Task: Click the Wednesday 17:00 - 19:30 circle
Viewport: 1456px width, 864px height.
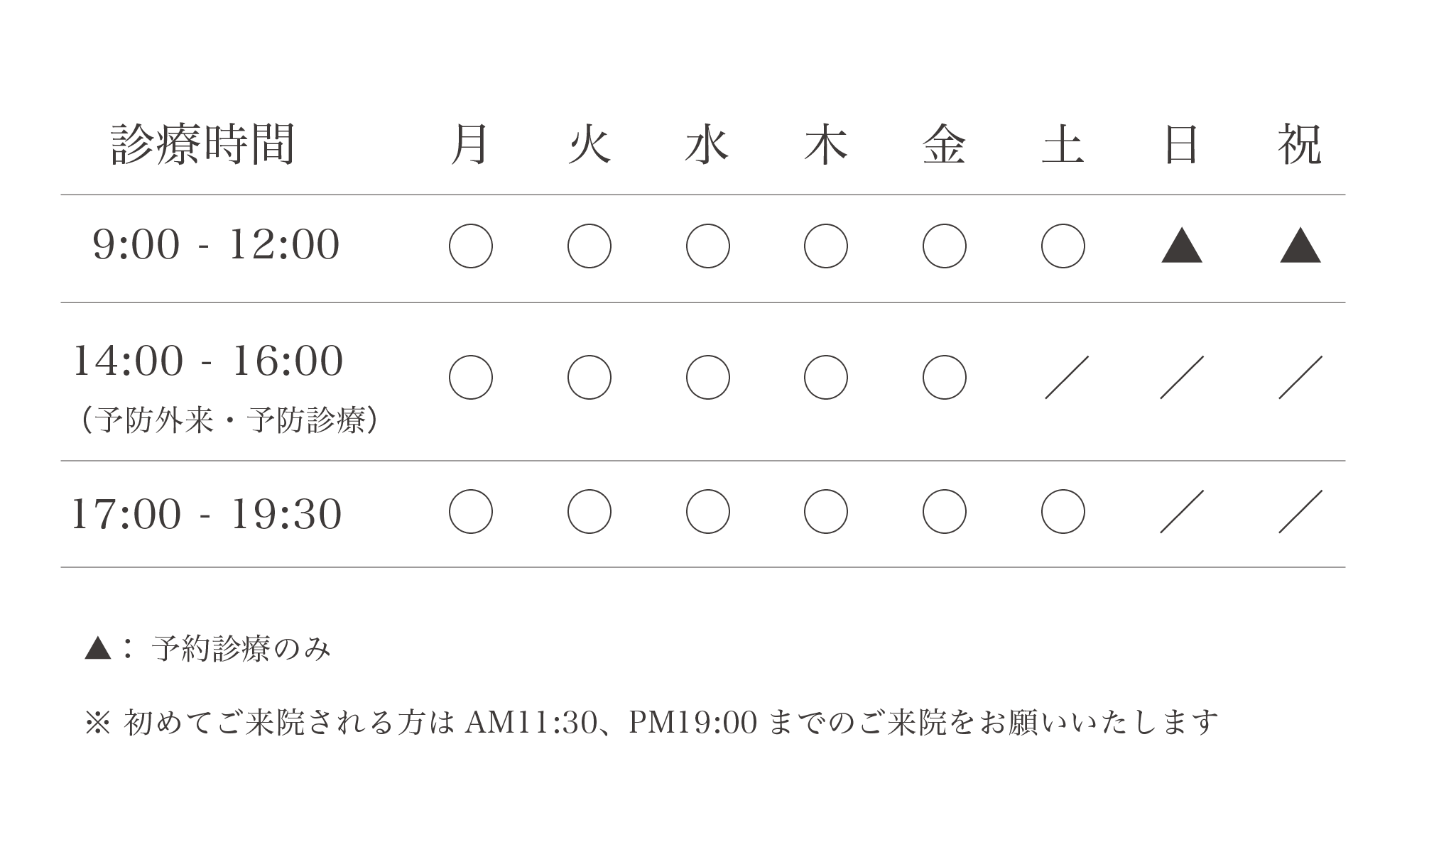Action: [708, 511]
